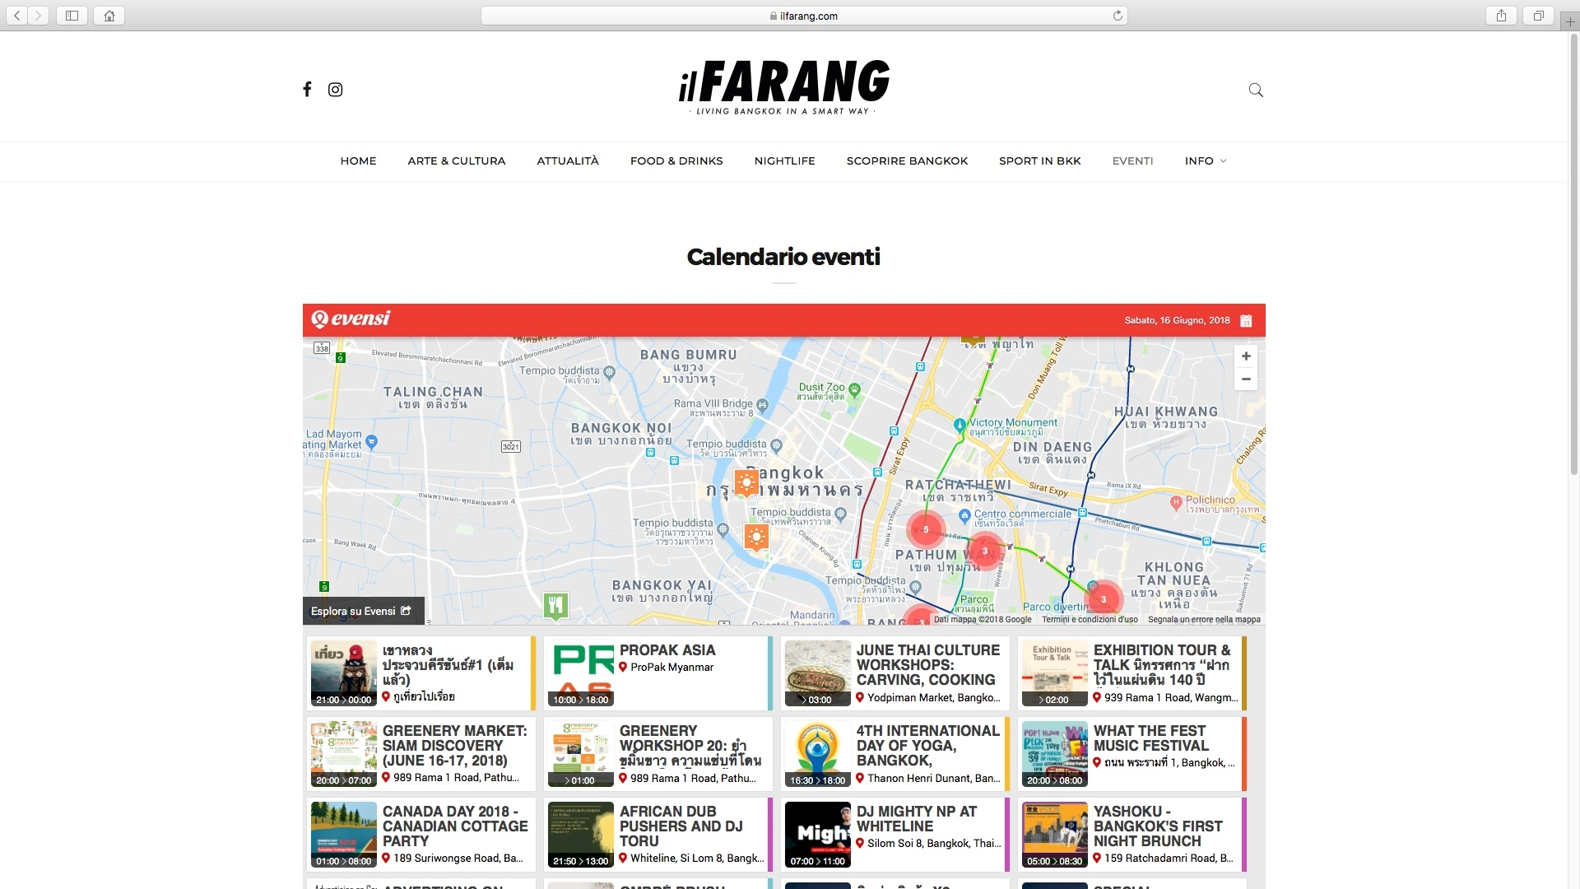Click the page vertical scrollbar
The width and height of the screenshot is (1580, 889).
[1574, 255]
